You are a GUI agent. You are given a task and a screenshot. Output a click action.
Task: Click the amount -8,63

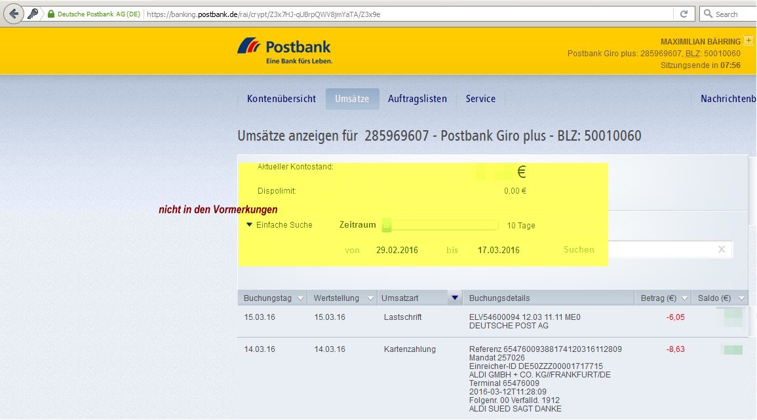click(676, 349)
